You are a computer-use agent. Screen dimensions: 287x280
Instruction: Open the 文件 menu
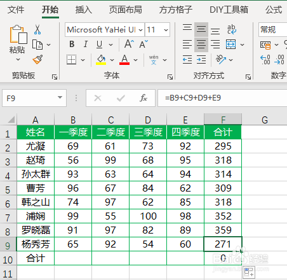point(16,10)
